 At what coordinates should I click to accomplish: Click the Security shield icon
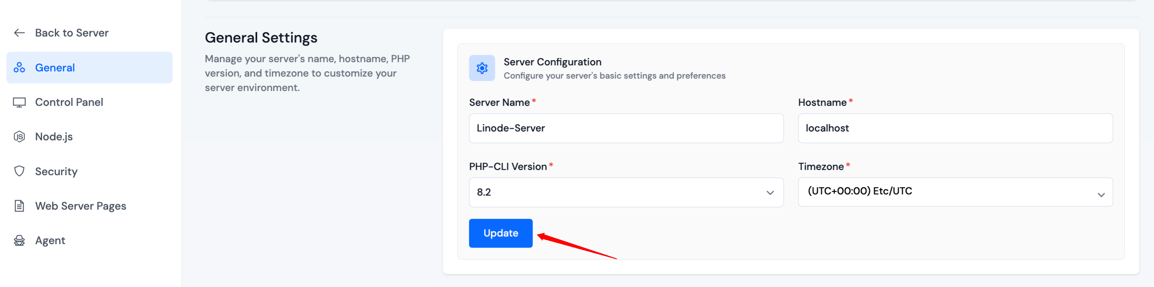[19, 171]
